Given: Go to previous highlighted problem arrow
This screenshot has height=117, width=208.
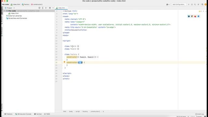Looking at the screenshot, I should pos(203,11).
